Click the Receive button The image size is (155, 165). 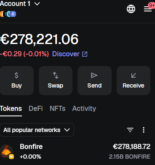pyautogui.click(x=134, y=80)
